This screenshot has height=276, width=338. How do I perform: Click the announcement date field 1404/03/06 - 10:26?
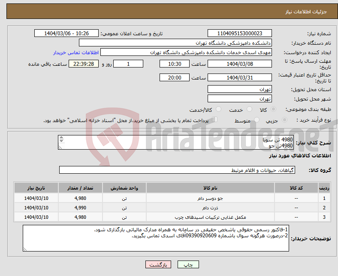coord(66,33)
